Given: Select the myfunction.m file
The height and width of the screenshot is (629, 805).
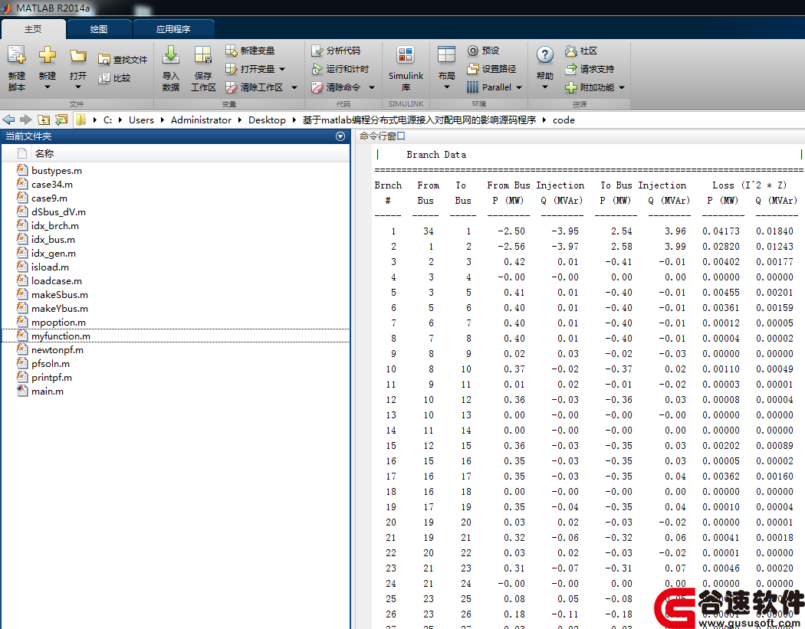Looking at the screenshot, I should point(176,336).
